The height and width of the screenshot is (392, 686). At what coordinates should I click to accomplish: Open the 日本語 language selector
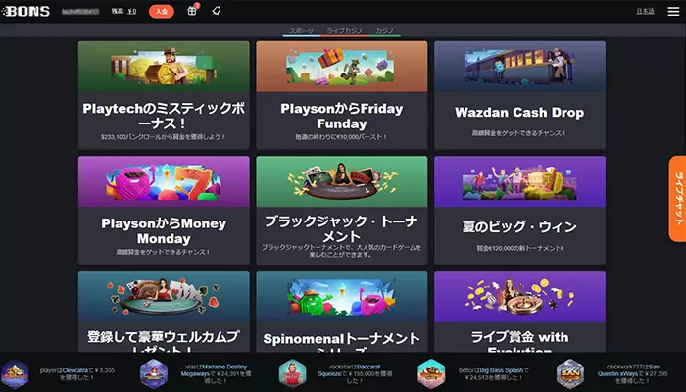tap(645, 11)
